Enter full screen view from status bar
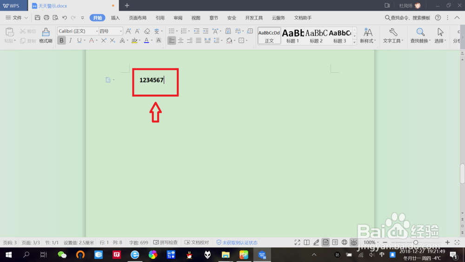Image resolution: width=465 pixels, height=262 pixels. [x=297, y=242]
